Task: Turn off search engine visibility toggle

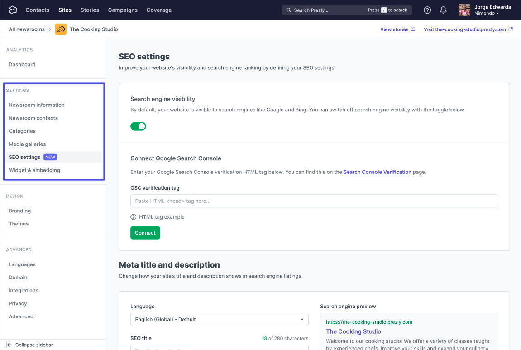Action: 138,126
